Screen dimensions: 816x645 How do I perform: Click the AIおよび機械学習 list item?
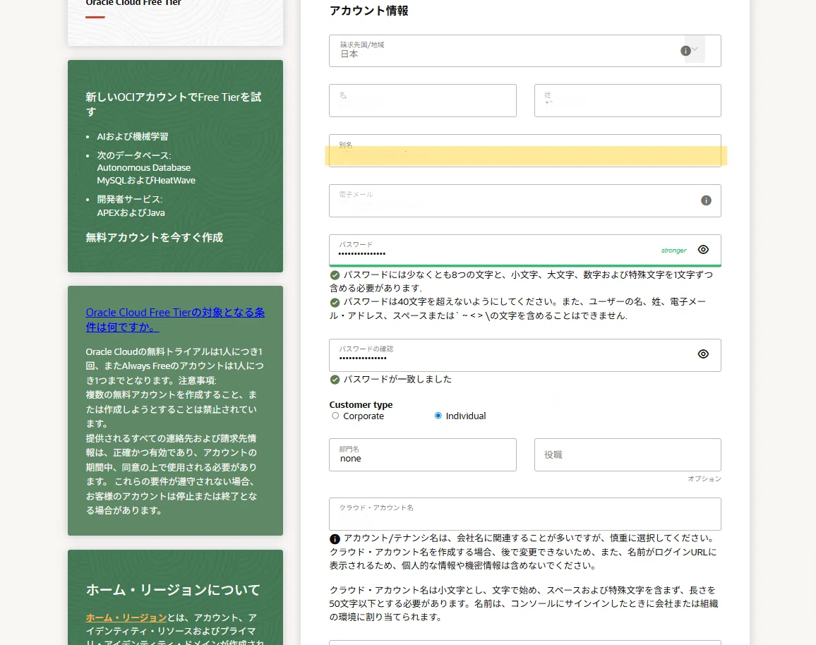[x=132, y=137]
